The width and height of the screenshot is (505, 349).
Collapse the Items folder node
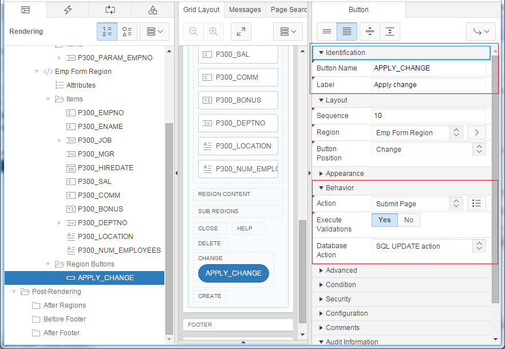pyautogui.click(x=48, y=99)
